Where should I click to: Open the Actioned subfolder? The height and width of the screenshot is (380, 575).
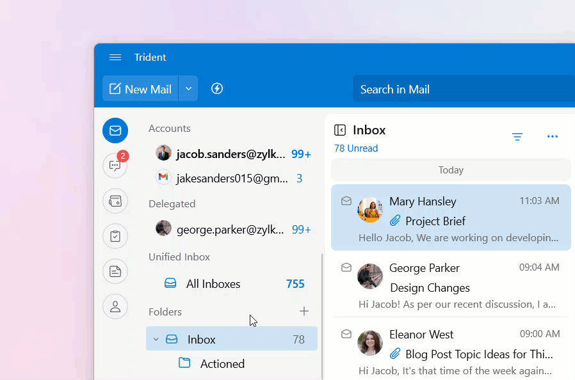tap(232, 363)
